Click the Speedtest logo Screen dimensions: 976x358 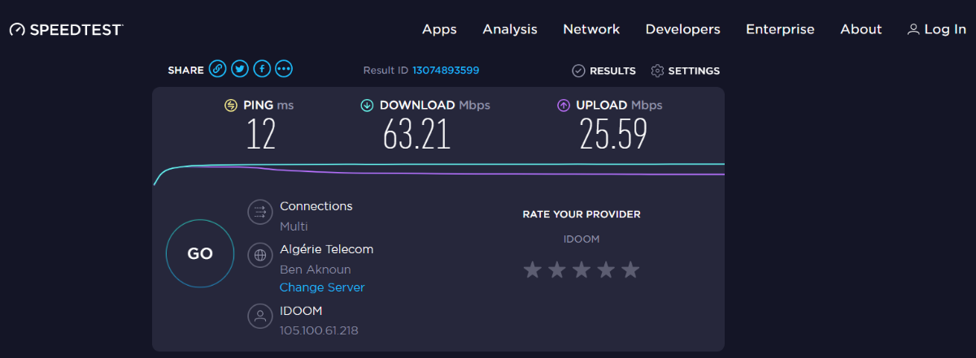click(x=66, y=29)
